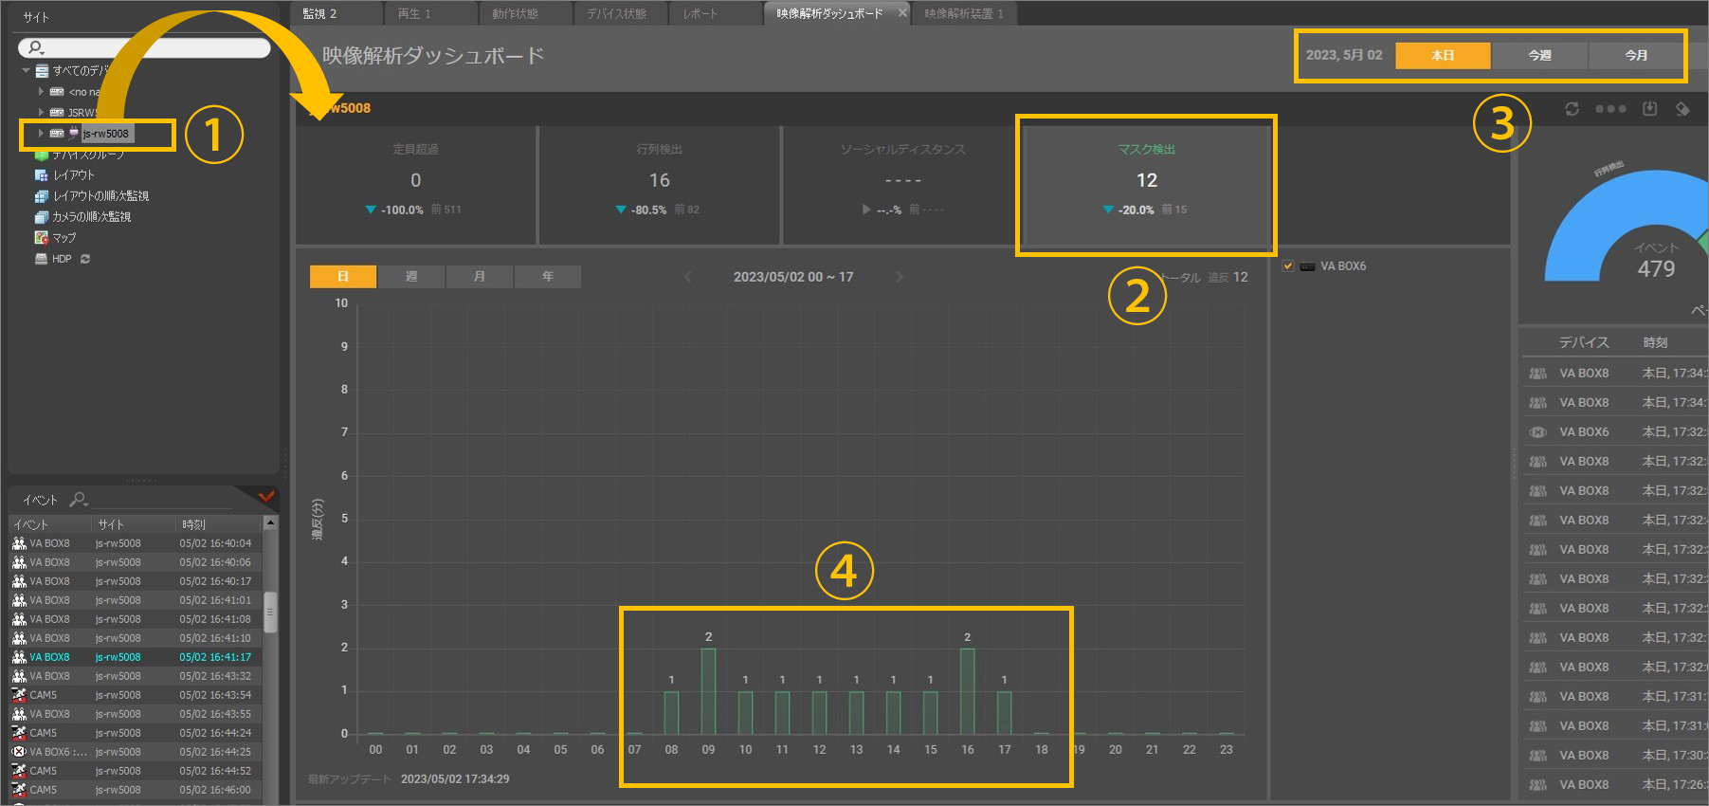This screenshot has width=1709, height=806.
Task: Click the eraser clear icon
Action: (1682, 109)
